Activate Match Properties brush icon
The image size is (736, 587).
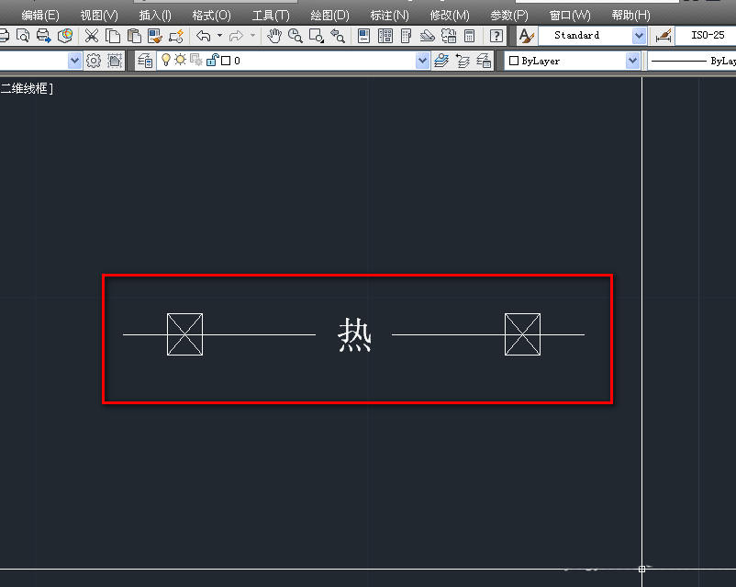click(155, 36)
